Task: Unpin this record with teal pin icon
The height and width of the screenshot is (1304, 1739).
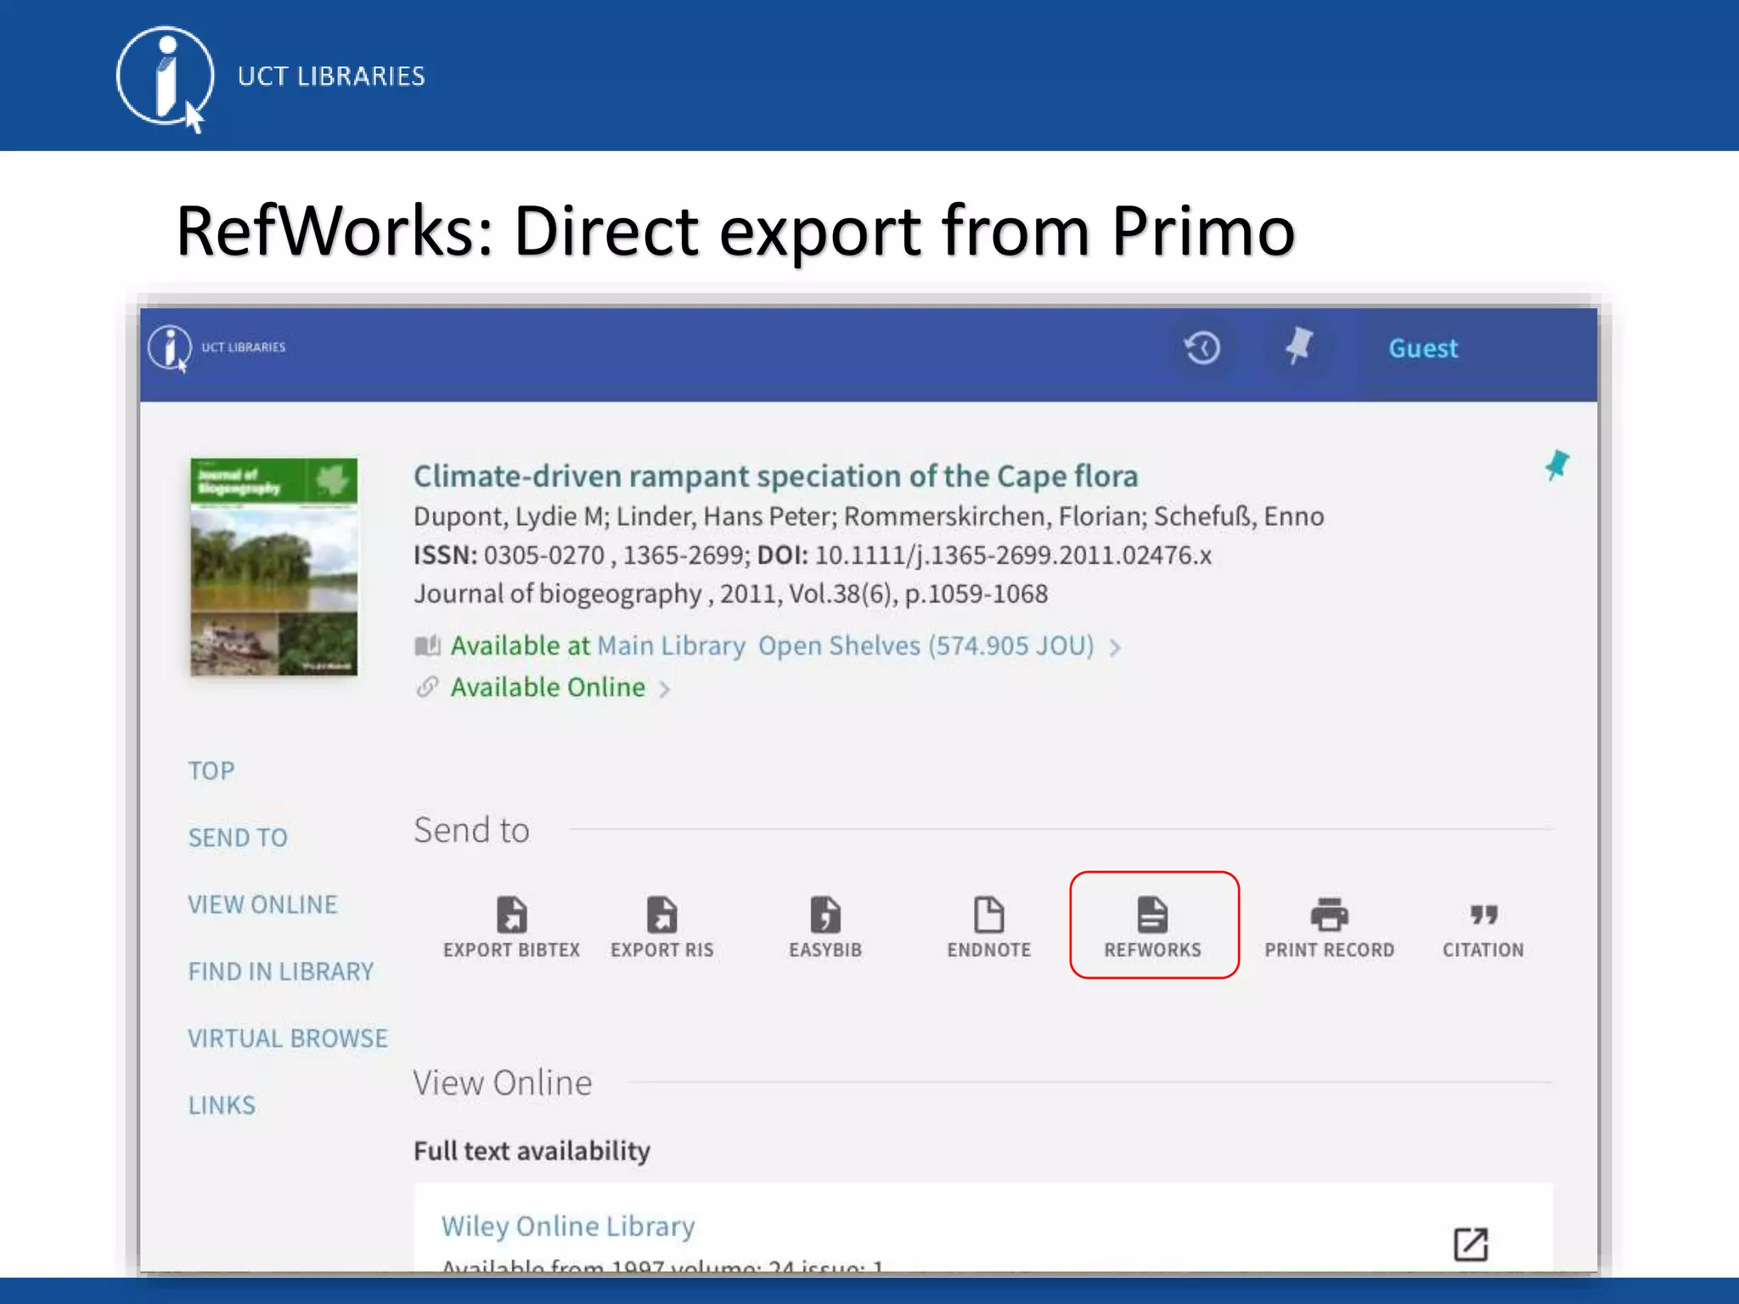Action: (x=1556, y=465)
